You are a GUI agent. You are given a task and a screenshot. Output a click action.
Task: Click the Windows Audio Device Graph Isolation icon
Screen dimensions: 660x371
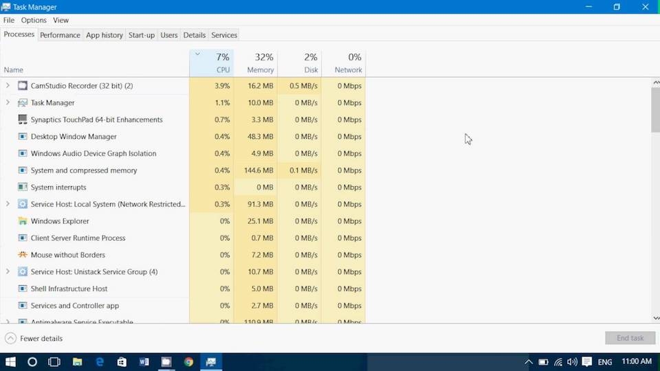[x=23, y=153]
